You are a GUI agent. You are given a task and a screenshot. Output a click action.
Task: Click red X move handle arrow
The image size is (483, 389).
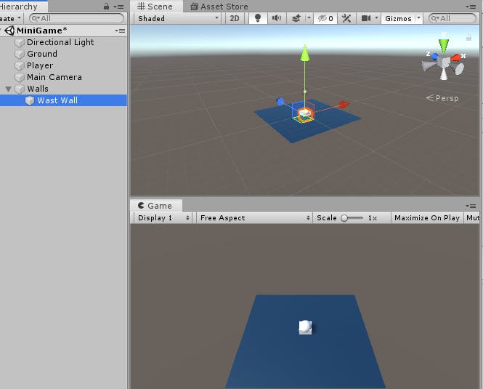[344, 105]
